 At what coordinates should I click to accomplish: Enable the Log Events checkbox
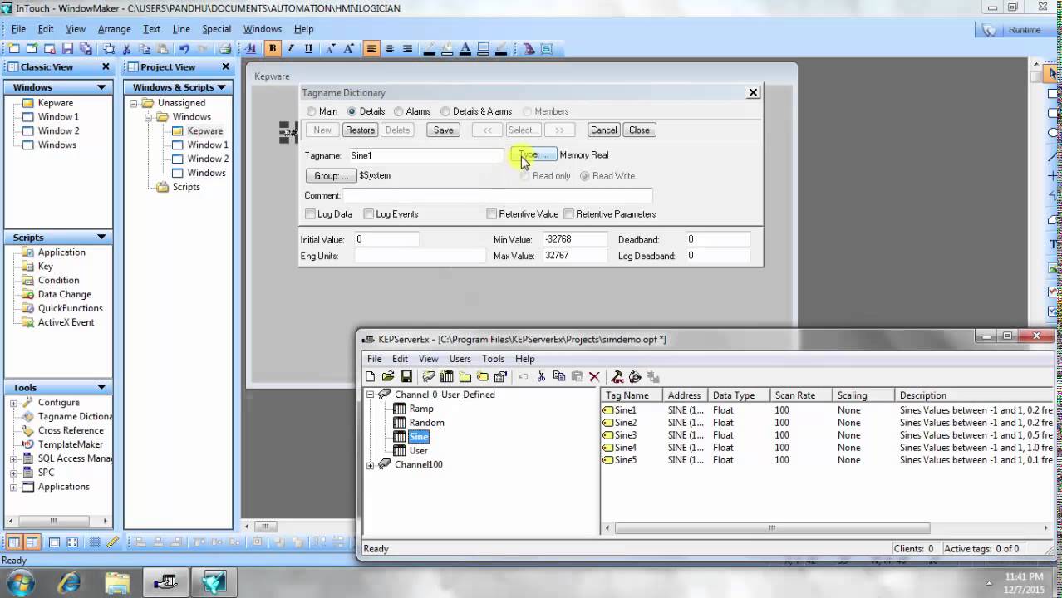point(369,214)
